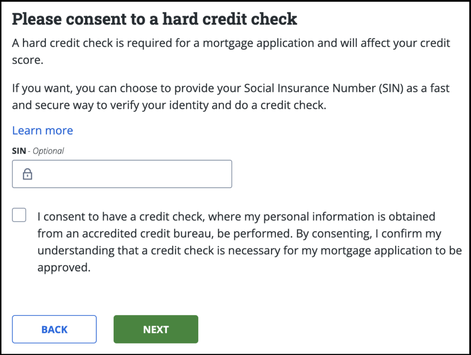Click the lock icon in the SIN field

point(28,174)
